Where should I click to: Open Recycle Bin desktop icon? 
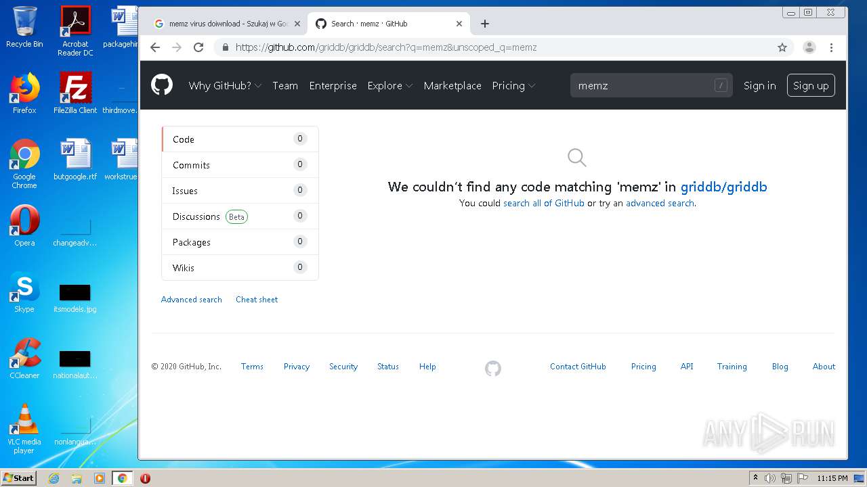click(x=24, y=27)
